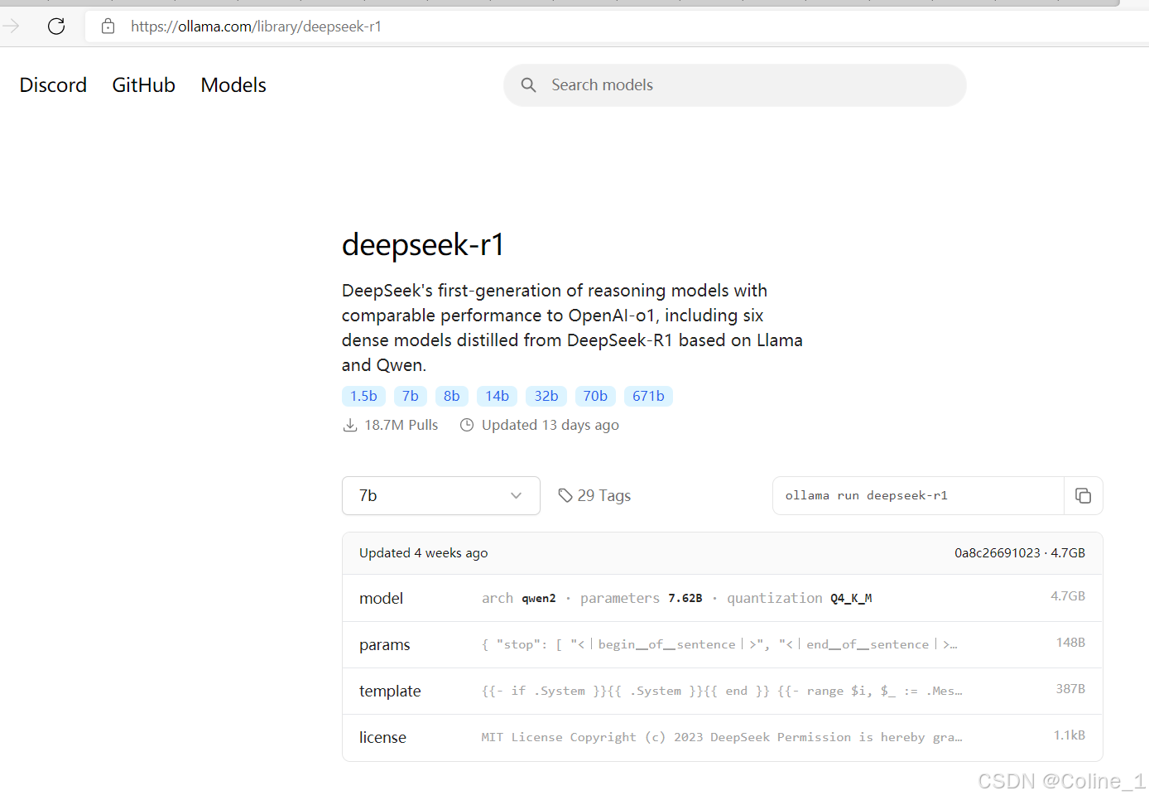Click the tag icon beside 29 Tags

[x=565, y=495]
